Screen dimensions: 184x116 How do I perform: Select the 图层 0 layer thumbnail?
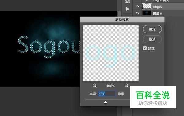[x=147, y=13]
